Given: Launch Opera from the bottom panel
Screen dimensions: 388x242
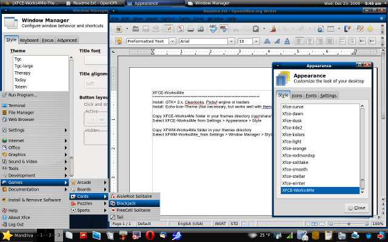Looking at the screenshot, I should (150, 235).
